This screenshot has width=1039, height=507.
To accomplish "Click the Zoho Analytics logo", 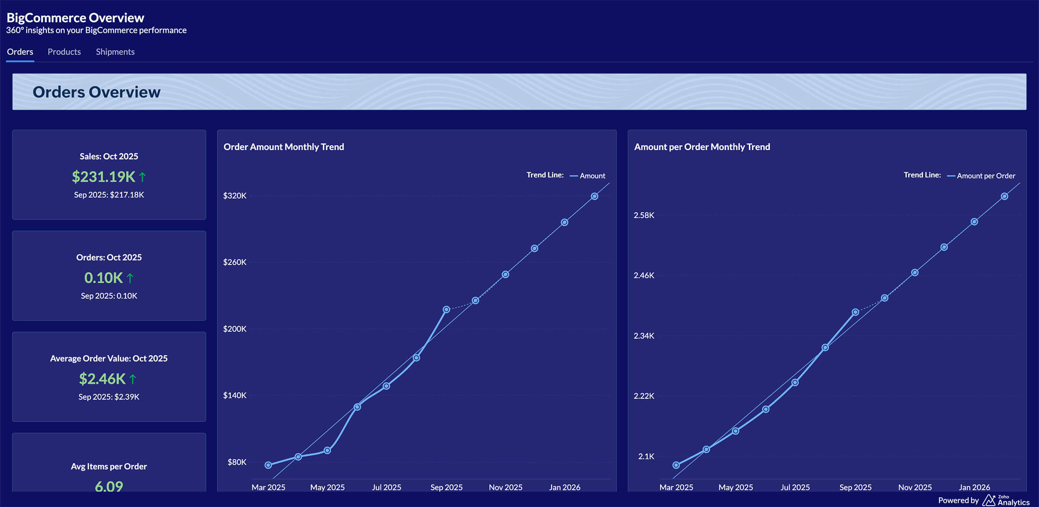I will 1006,500.
